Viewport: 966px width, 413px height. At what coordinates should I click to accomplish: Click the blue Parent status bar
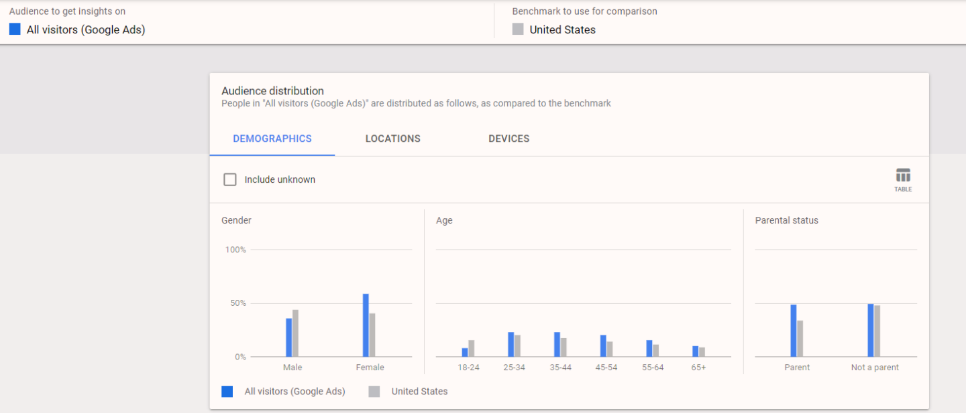[794, 331]
